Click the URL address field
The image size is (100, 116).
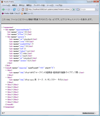point(49,9)
